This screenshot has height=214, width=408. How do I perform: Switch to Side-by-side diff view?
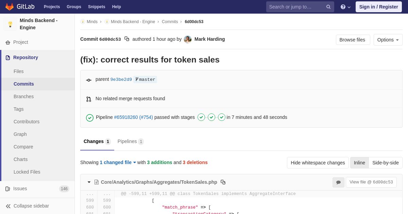pyautogui.click(x=385, y=163)
